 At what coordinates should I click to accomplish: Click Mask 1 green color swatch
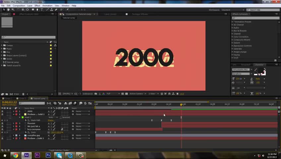[23, 118]
